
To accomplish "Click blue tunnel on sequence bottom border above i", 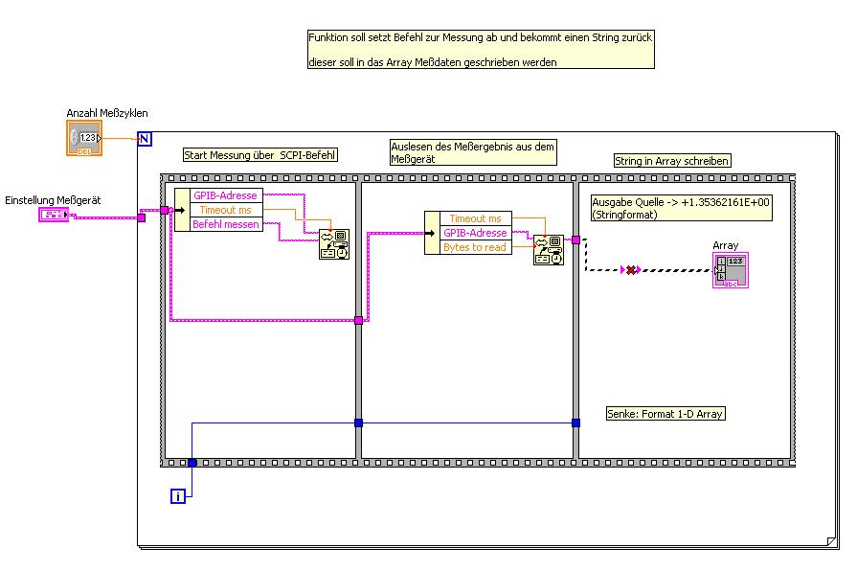I will pos(192,463).
